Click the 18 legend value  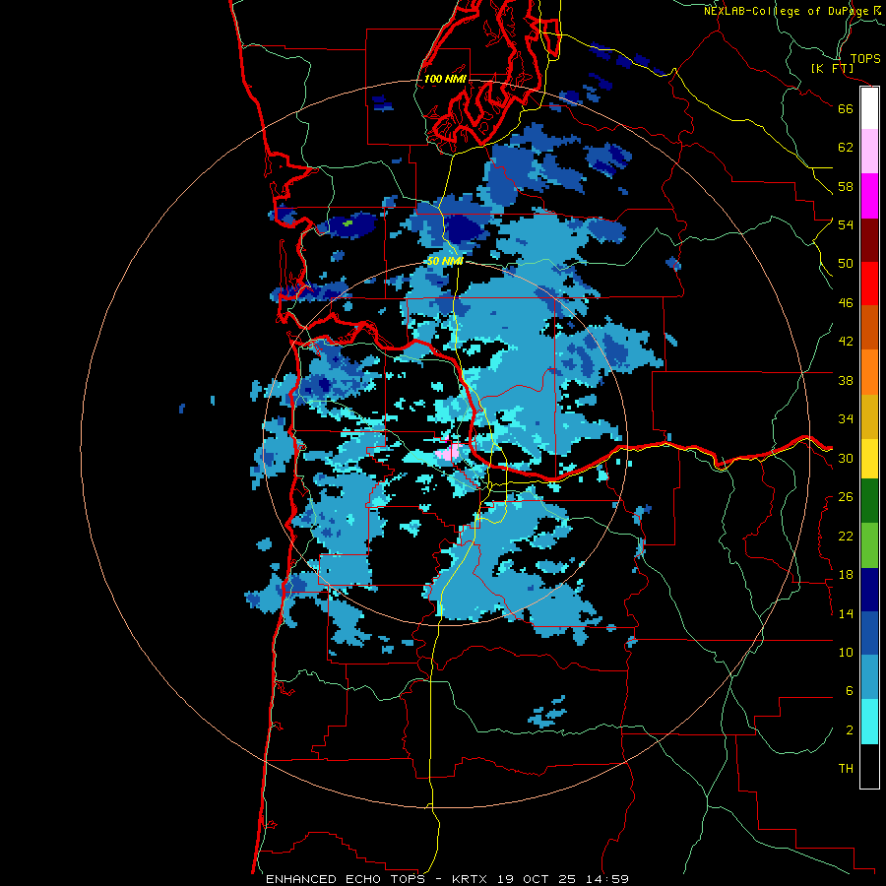coord(846,575)
